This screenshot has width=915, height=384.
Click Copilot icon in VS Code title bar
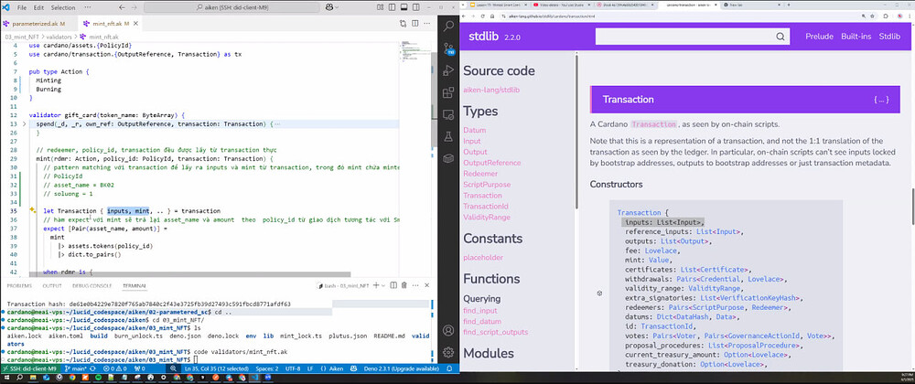click(x=330, y=7)
